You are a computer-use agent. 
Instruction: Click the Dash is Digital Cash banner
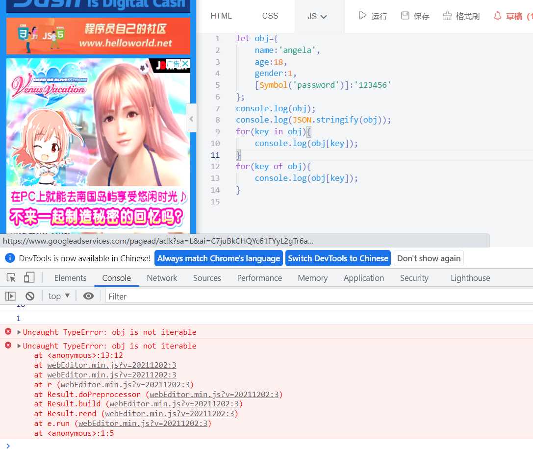pyautogui.click(x=98, y=6)
